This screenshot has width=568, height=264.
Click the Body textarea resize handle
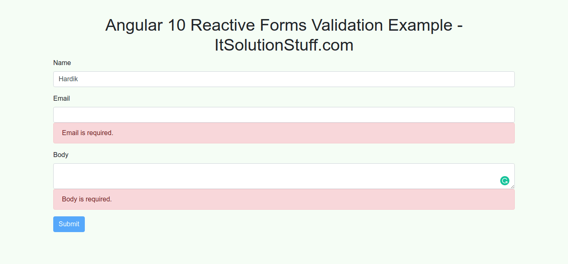click(x=512, y=186)
